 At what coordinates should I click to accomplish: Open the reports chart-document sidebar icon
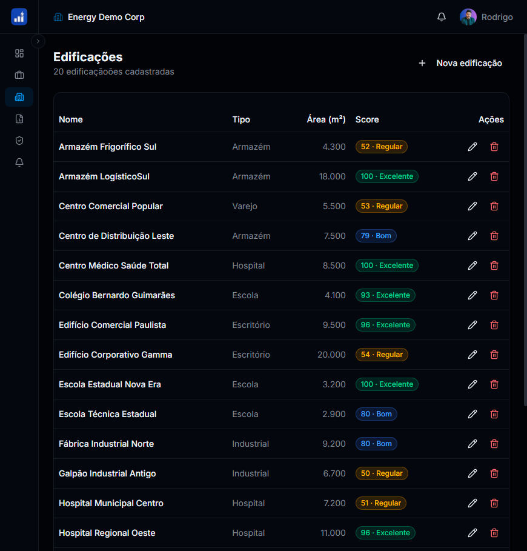click(19, 119)
